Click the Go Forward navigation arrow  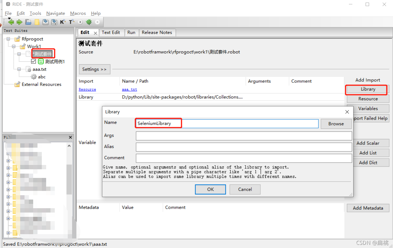[x=19, y=22]
